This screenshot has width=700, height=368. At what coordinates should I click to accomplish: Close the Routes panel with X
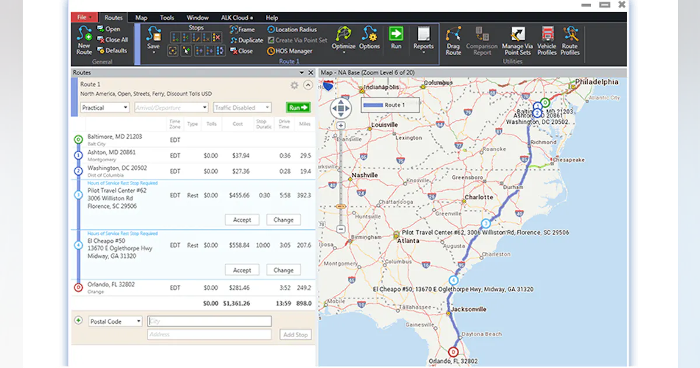tap(311, 72)
